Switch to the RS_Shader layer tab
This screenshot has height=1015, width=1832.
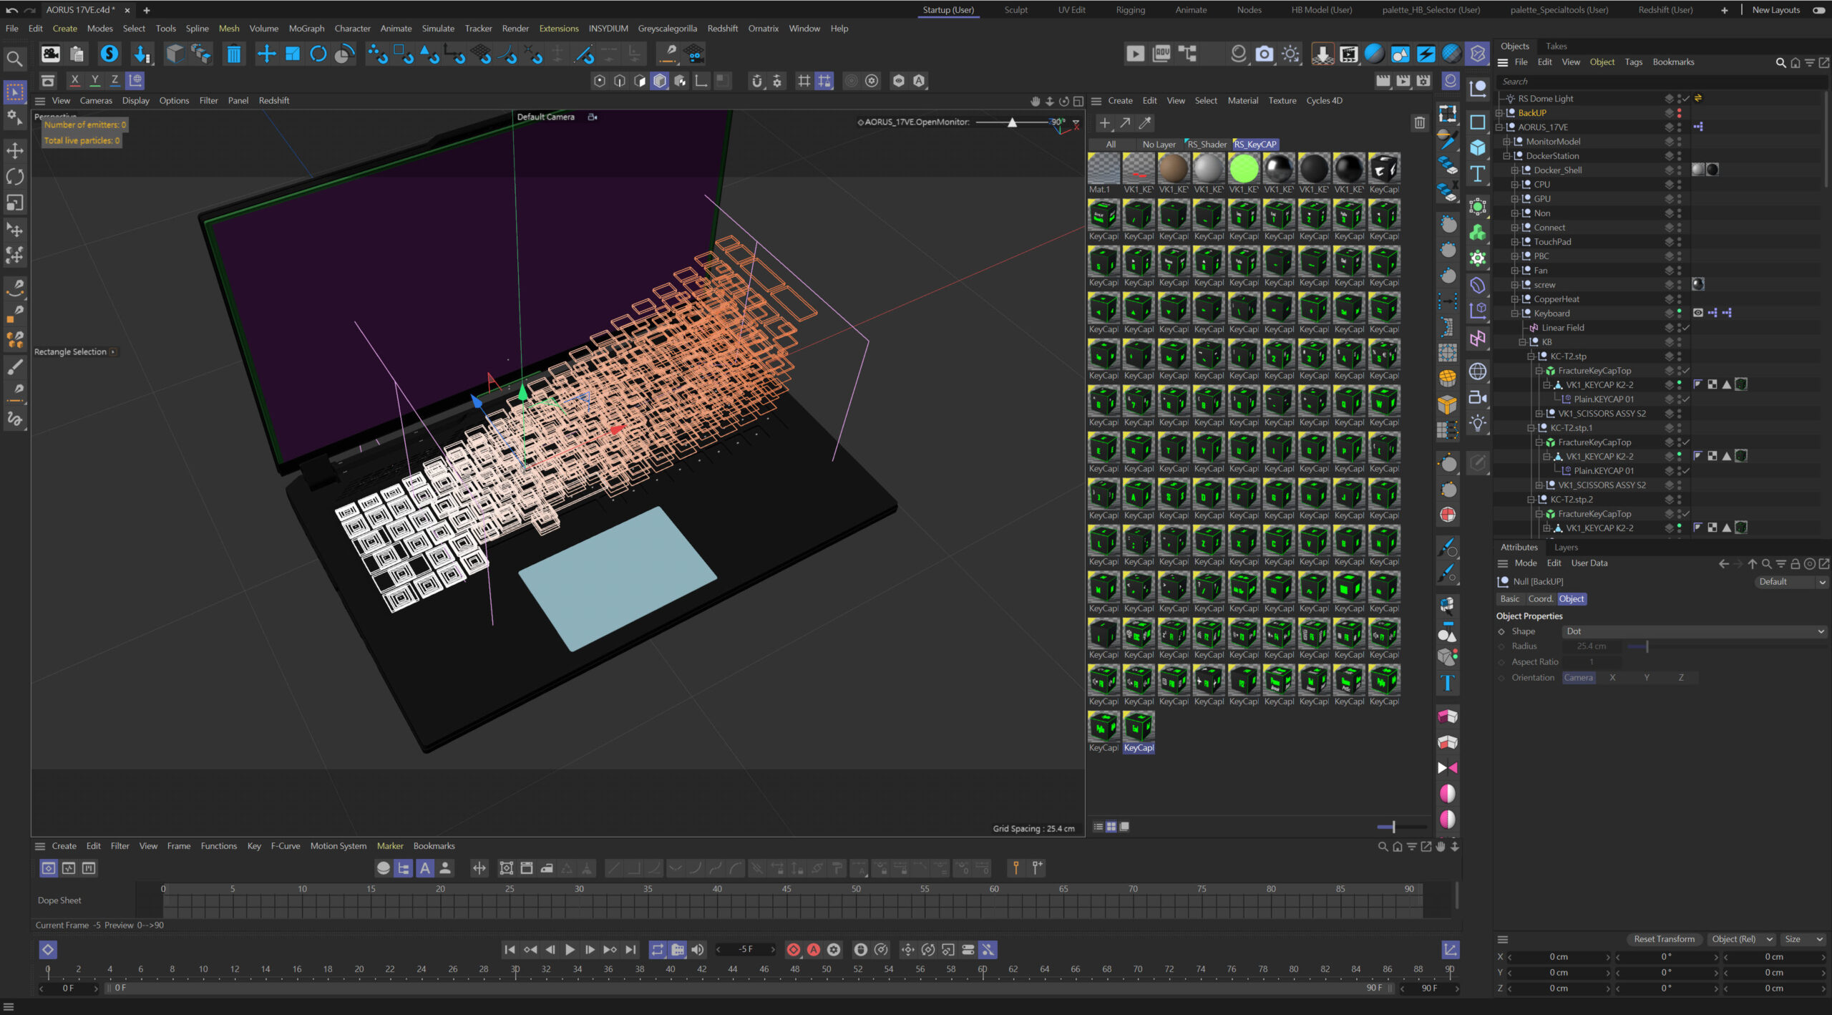[x=1206, y=145]
